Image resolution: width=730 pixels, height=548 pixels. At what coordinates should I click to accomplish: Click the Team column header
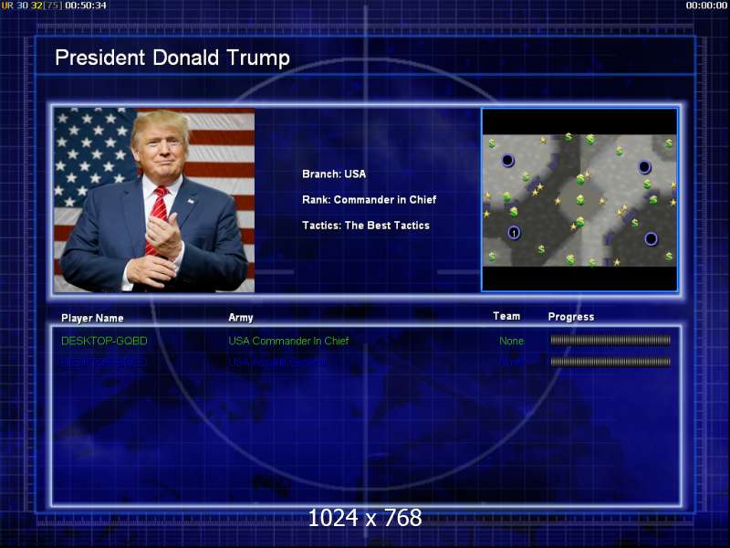(506, 316)
